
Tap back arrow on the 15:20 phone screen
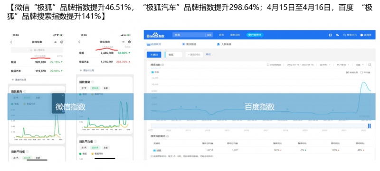pos(79,42)
